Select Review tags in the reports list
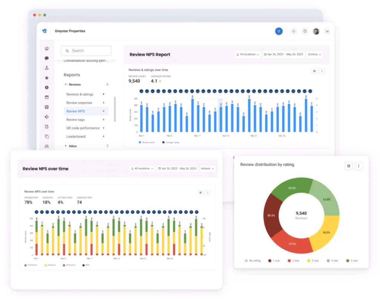Screen dimensions: 380x299 tap(76, 119)
